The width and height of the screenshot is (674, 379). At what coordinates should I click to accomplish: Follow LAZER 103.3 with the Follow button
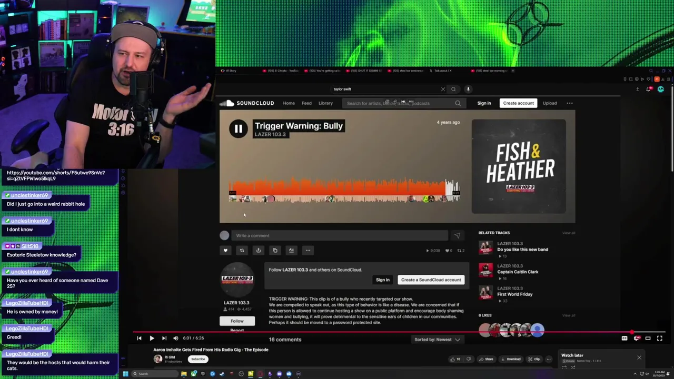237,321
